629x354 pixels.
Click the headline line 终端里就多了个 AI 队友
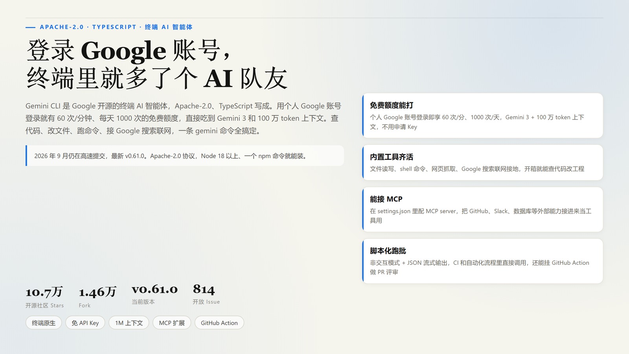point(156,78)
